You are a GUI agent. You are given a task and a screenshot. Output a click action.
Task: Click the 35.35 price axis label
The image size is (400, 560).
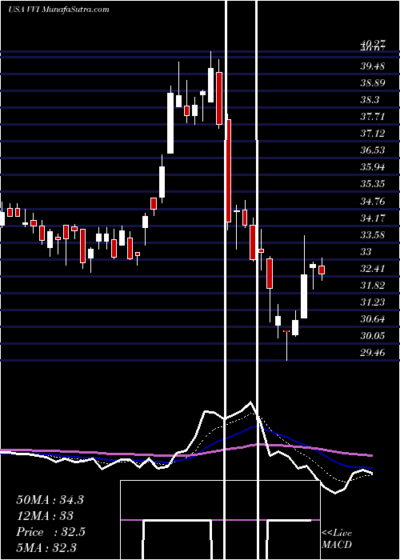point(373,183)
